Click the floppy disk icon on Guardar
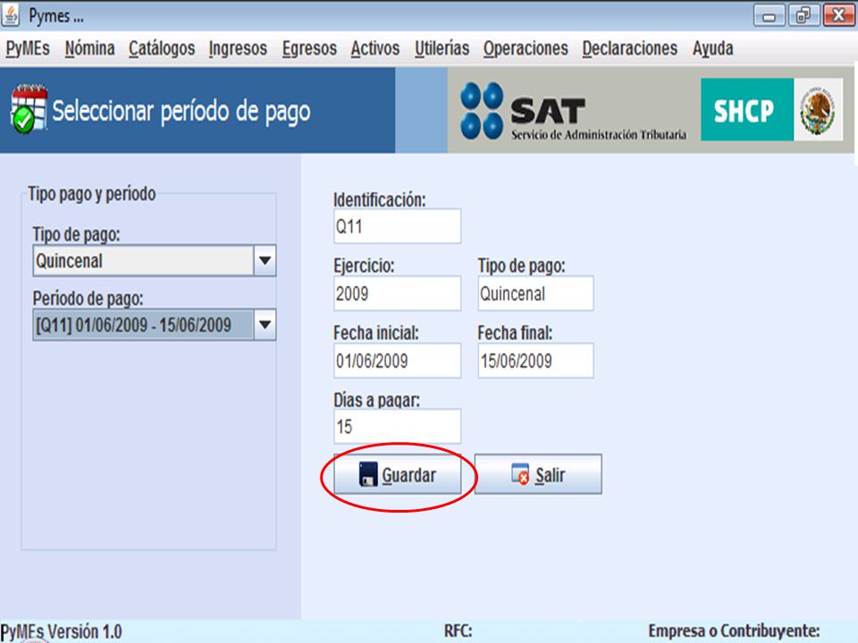 pyautogui.click(x=368, y=474)
